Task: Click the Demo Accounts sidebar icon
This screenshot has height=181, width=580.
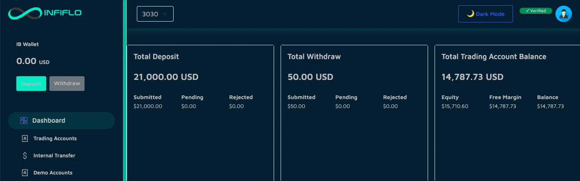Action: tap(25, 173)
